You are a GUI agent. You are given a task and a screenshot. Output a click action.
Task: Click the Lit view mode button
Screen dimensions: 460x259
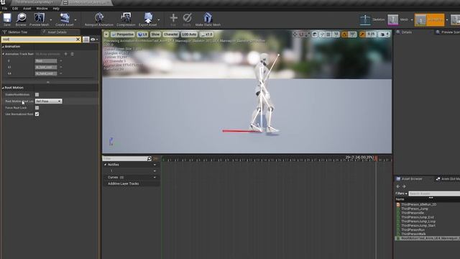click(x=142, y=35)
